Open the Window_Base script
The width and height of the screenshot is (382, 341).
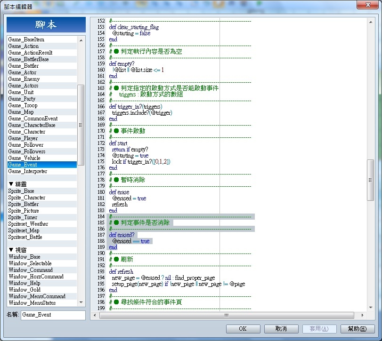click(x=42, y=257)
